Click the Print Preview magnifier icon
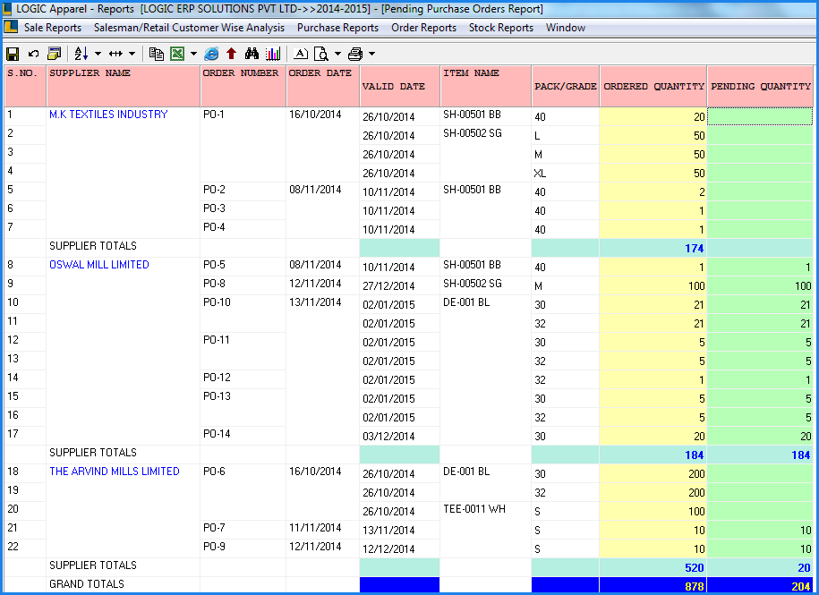Viewport: 819px width, 595px height. pyautogui.click(x=321, y=54)
